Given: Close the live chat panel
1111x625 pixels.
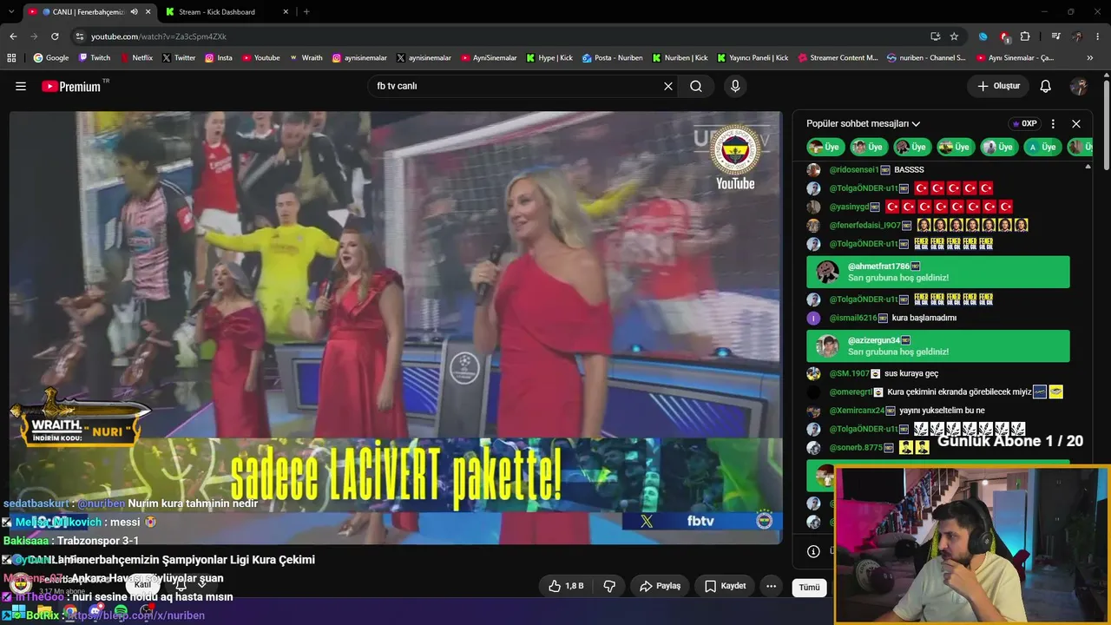Looking at the screenshot, I should (1076, 124).
